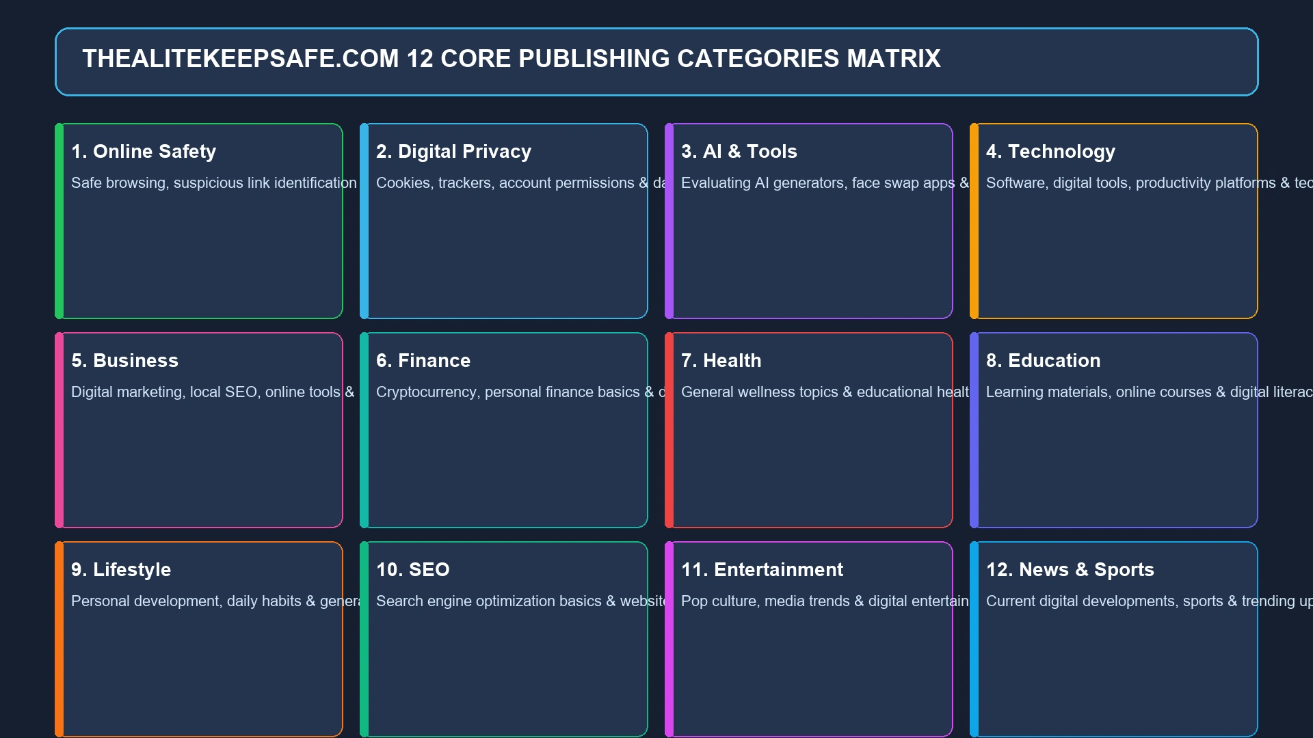Select the '10. SEO' card title
1313x738 pixels.
coord(412,570)
